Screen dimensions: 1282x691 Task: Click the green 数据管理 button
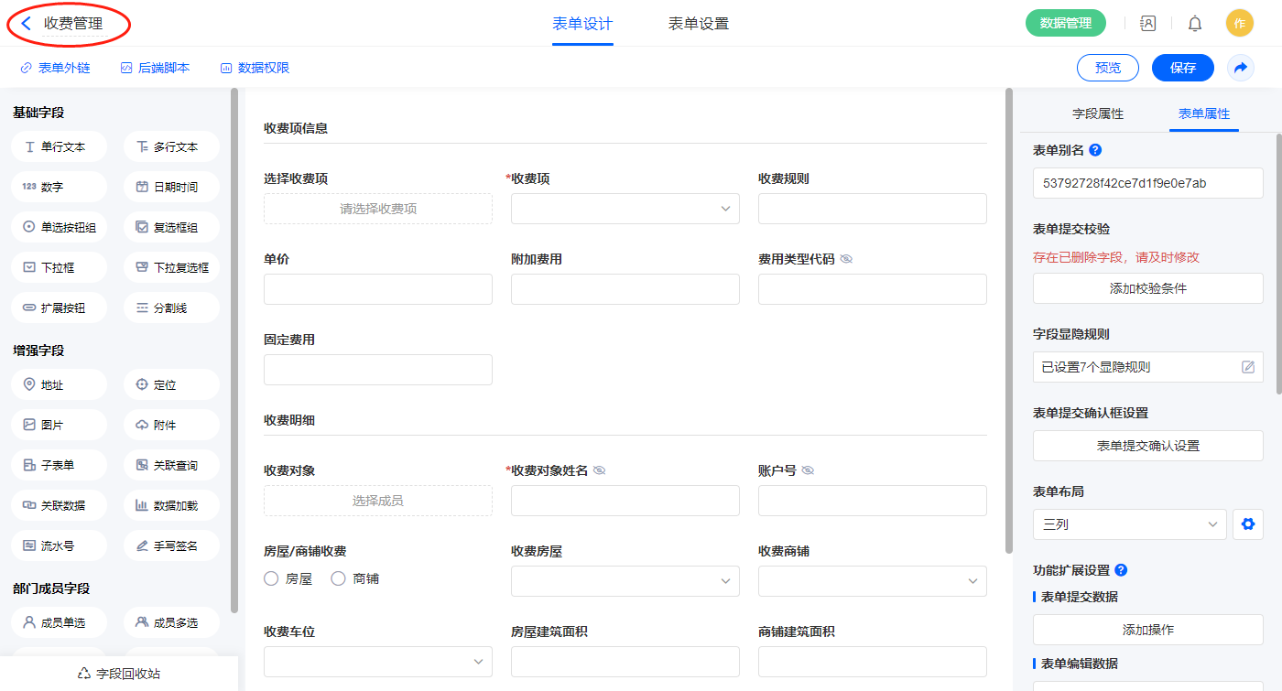tap(1066, 24)
